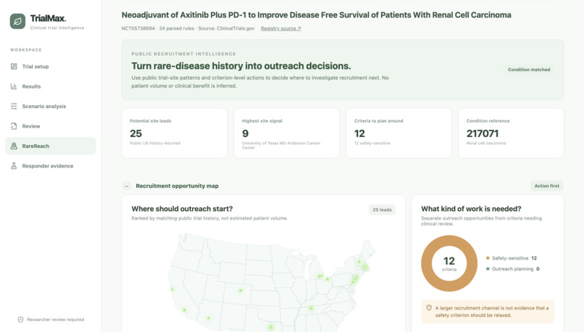
Task: Click the Outreach planning 0 legend label
Action: click(x=516, y=269)
